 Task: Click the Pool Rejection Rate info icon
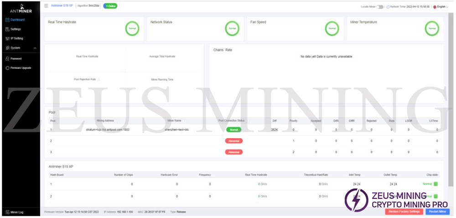(x=99, y=79)
